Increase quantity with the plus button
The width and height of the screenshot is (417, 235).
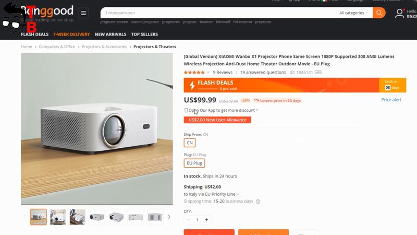(206, 220)
